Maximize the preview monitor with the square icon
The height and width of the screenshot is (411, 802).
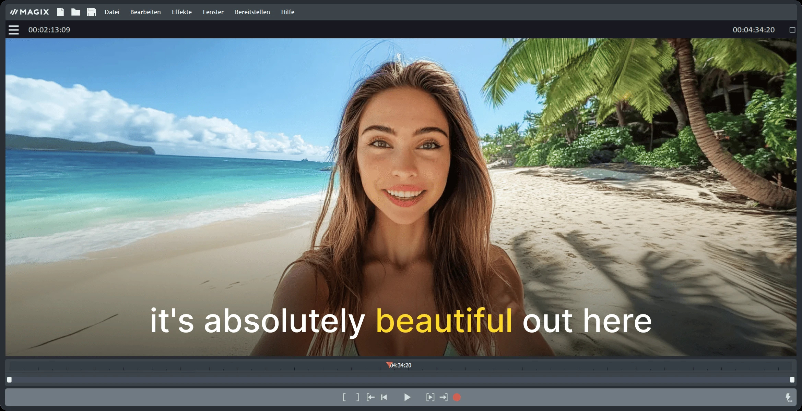coord(792,30)
